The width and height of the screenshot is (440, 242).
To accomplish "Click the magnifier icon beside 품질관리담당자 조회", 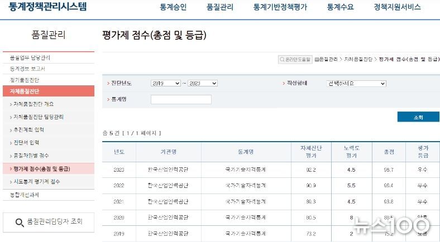I will (20, 222).
